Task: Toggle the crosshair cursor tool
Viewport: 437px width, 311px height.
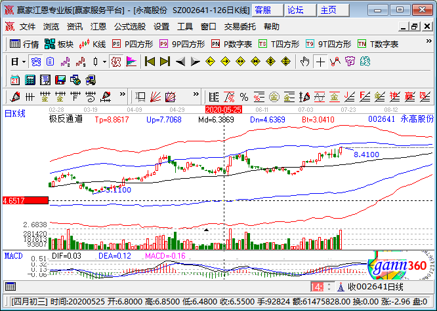Action: pos(320,62)
